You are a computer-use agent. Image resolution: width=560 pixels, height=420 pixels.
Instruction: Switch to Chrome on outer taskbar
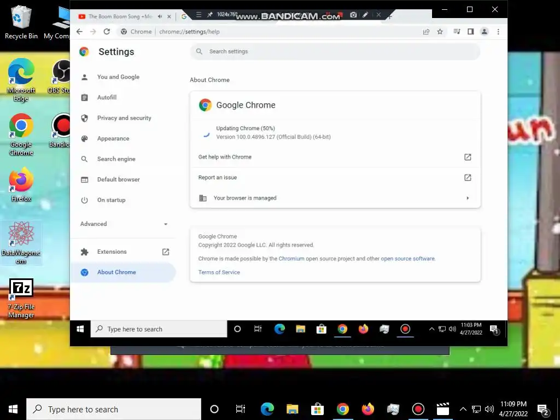(x=342, y=409)
